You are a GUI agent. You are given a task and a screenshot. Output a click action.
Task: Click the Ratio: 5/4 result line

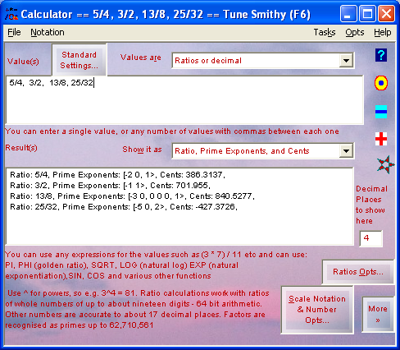click(117, 175)
